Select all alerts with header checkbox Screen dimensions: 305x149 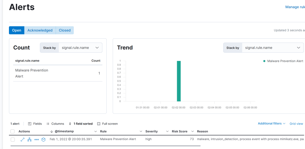[x=13, y=131]
